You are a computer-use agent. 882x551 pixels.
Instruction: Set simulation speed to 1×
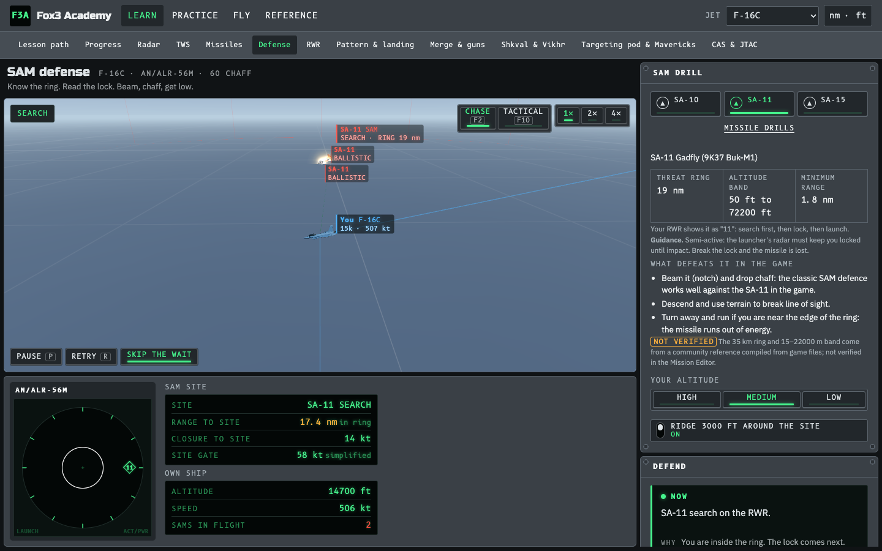pos(568,115)
